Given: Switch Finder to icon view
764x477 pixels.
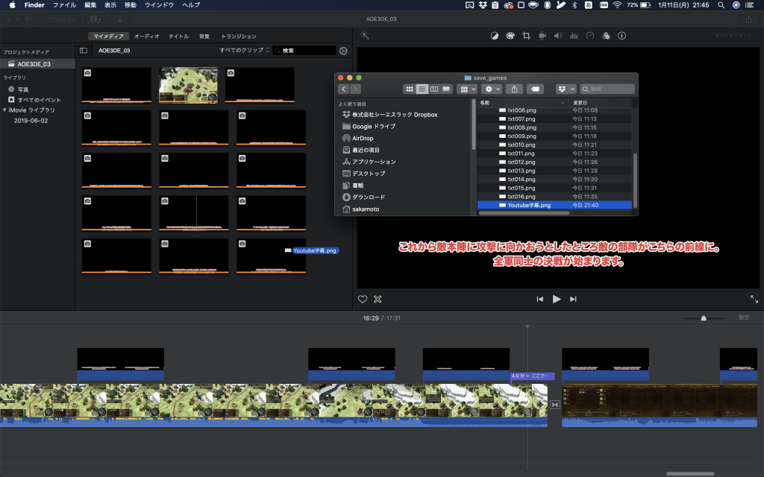Looking at the screenshot, I should pyautogui.click(x=410, y=89).
